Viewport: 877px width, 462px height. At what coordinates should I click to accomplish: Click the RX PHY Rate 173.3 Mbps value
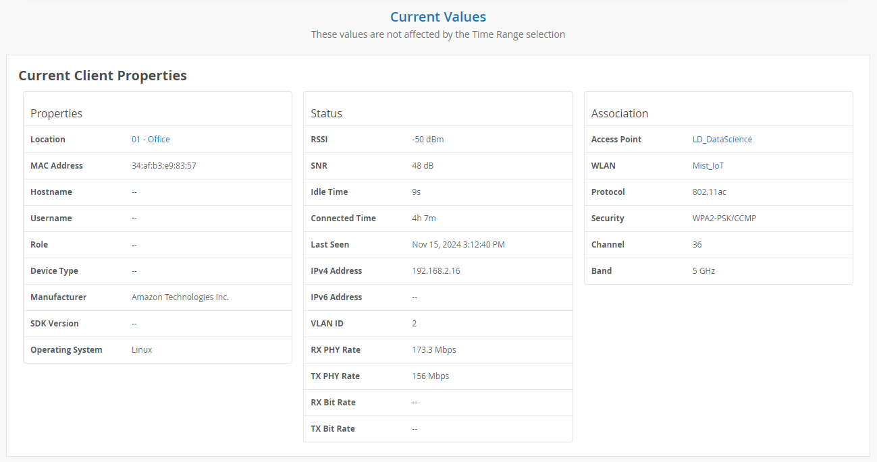coord(433,350)
